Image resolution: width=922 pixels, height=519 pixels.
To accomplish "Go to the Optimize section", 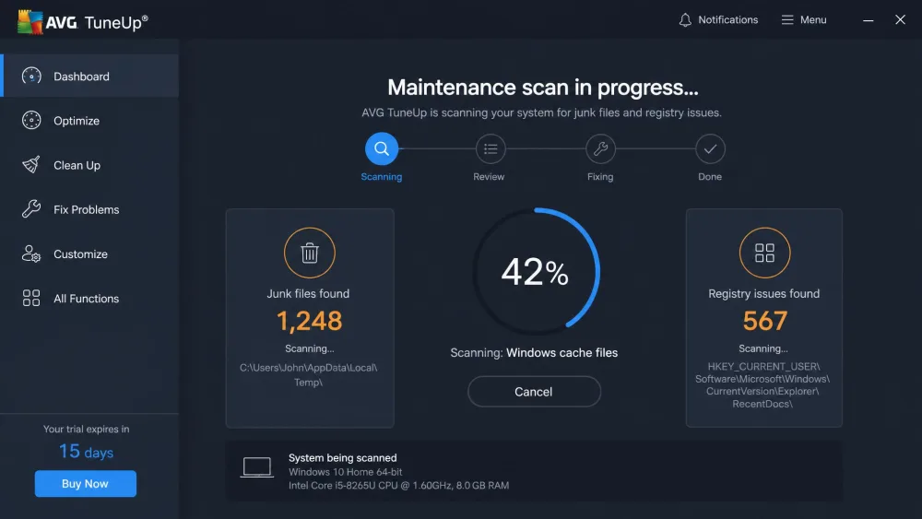I will click(x=89, y=121).
